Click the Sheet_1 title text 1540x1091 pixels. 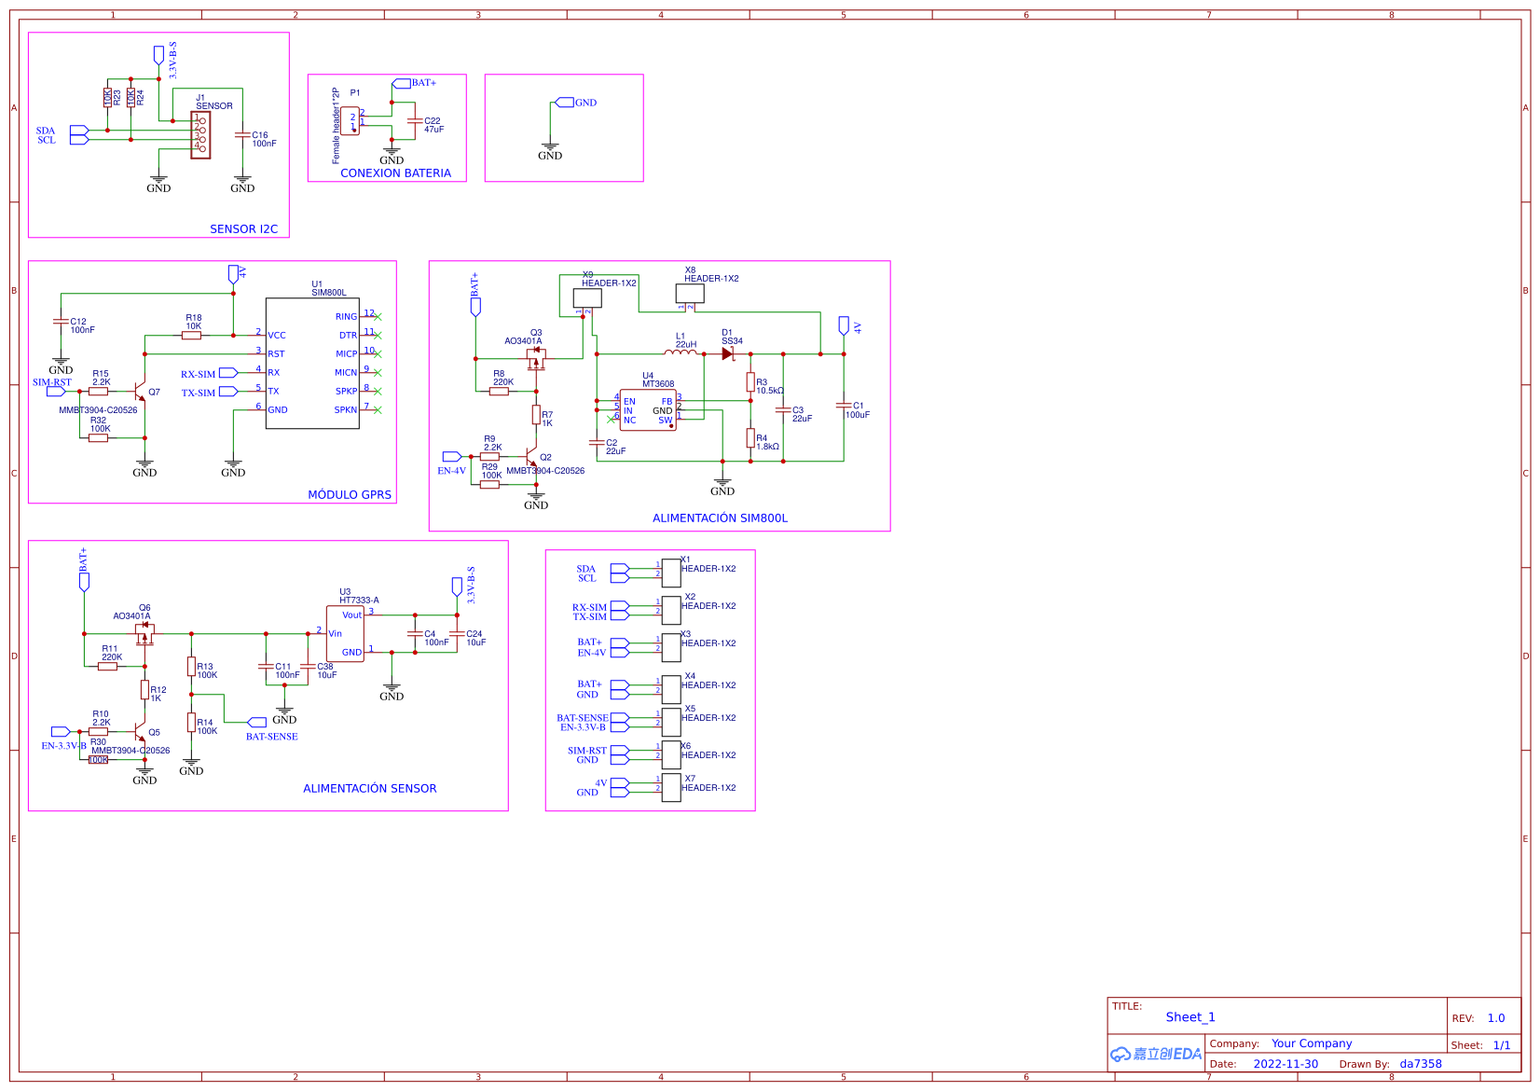pos(1190,1017)
